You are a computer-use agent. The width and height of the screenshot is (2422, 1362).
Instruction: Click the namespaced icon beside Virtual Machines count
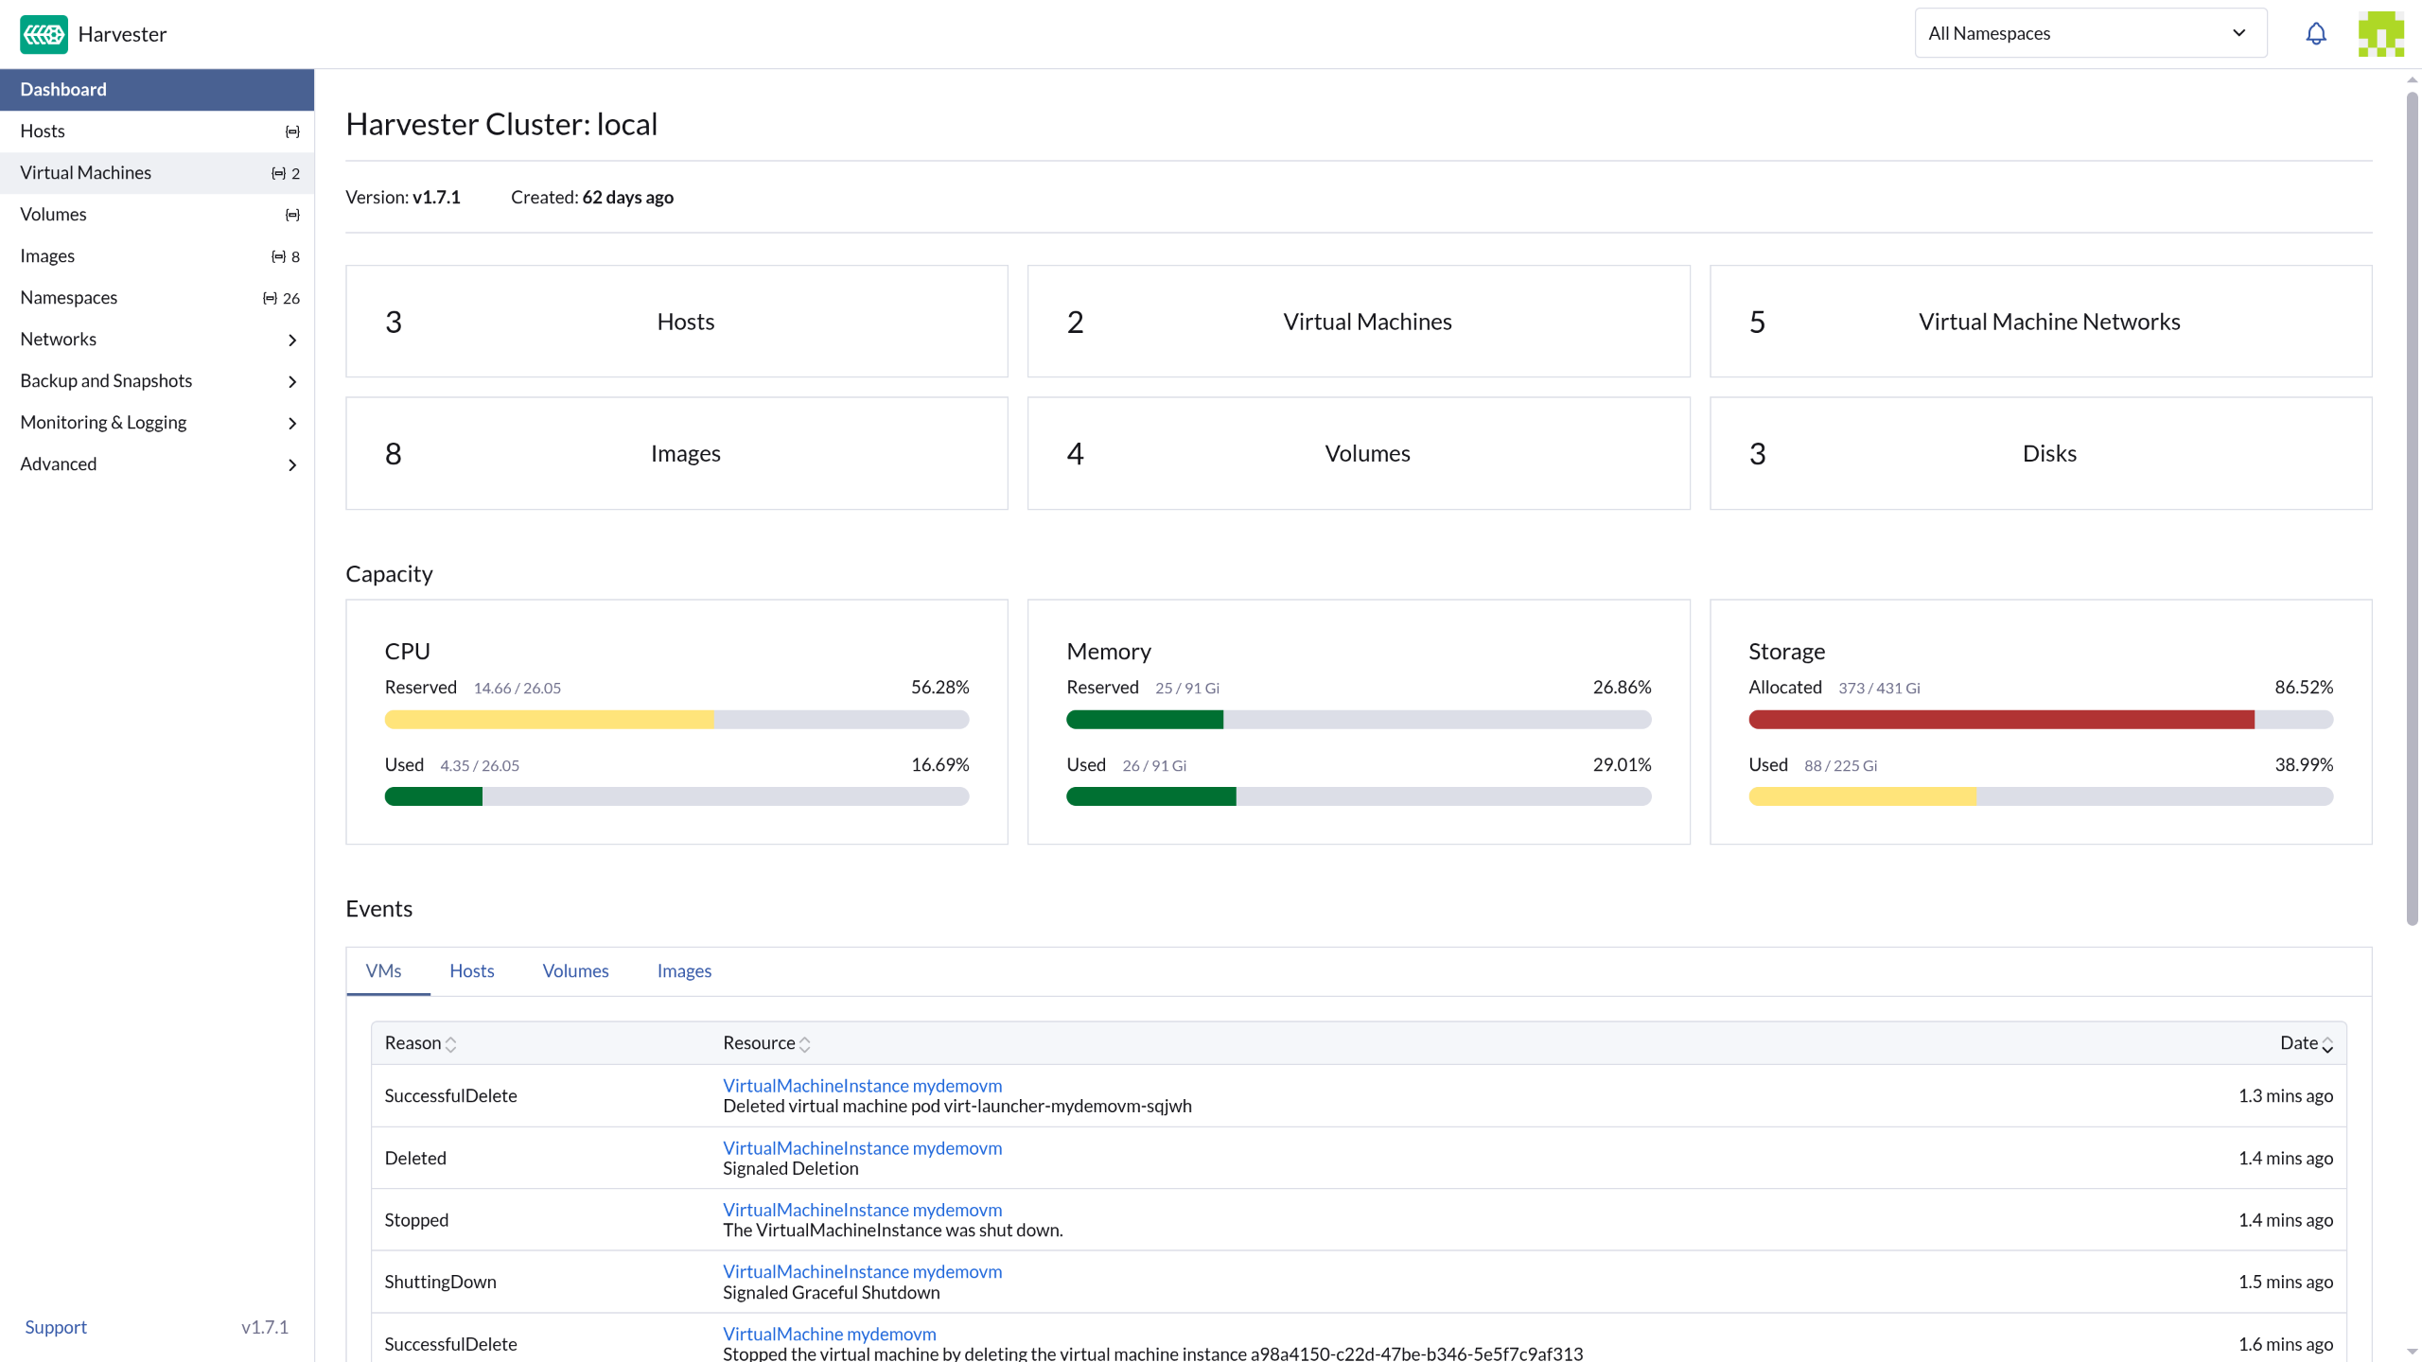pos(278,173)
